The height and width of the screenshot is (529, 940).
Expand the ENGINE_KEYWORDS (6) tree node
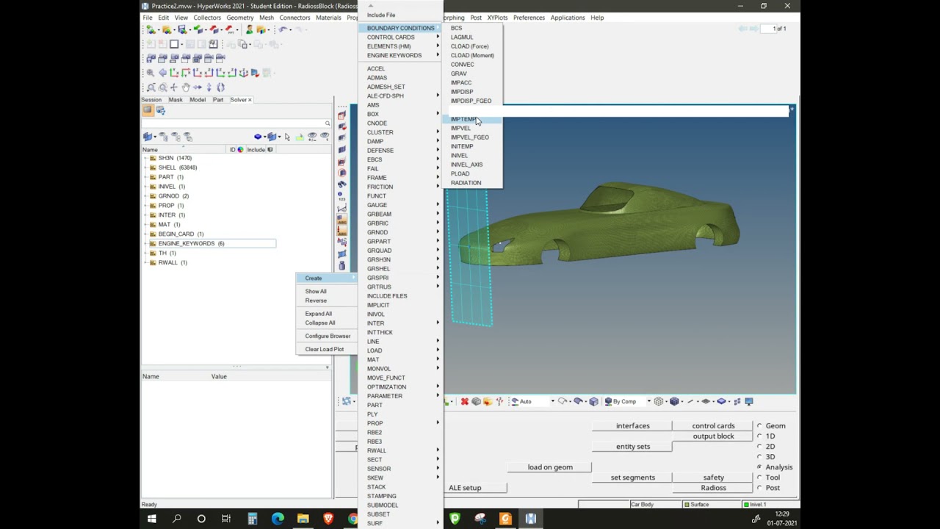point(145,243)
